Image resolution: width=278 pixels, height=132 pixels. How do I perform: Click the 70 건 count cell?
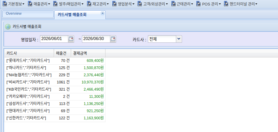click(62, 61)
